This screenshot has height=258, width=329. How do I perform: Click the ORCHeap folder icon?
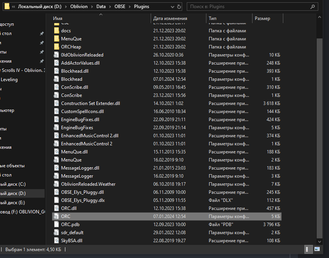click(56, 47)
